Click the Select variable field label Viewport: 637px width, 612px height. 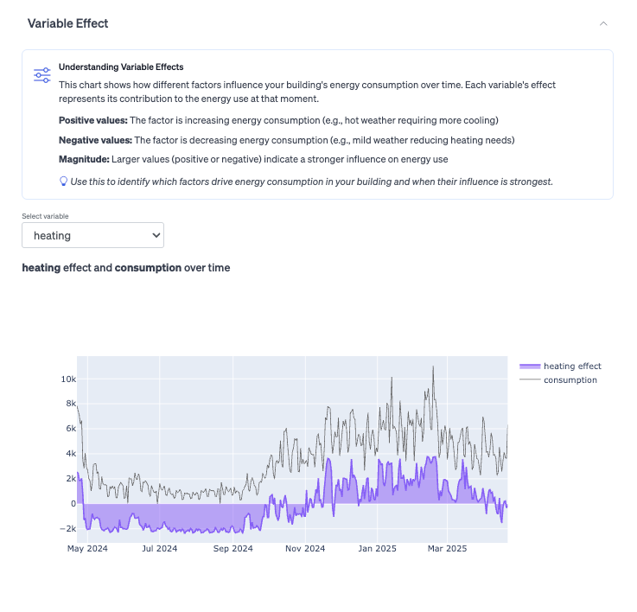coord(45,216)
